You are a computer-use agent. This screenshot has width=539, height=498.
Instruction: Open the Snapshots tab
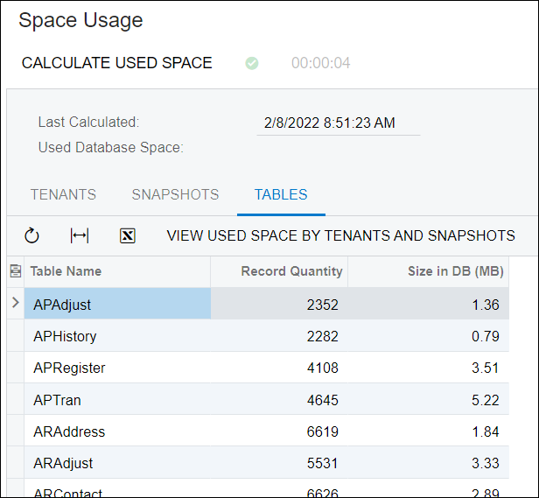pyautogui.click(x=175, y=194)
